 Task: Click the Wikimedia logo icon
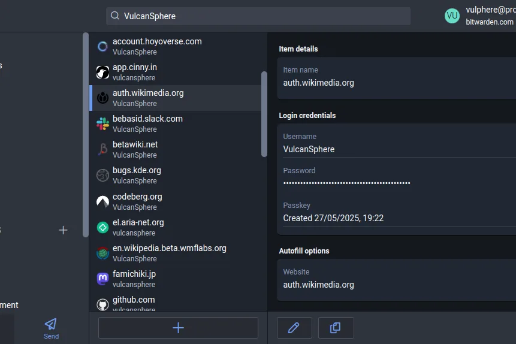coord(102,98)
